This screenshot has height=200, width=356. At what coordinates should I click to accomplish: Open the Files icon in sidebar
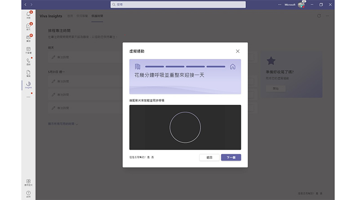click(28, 73)
